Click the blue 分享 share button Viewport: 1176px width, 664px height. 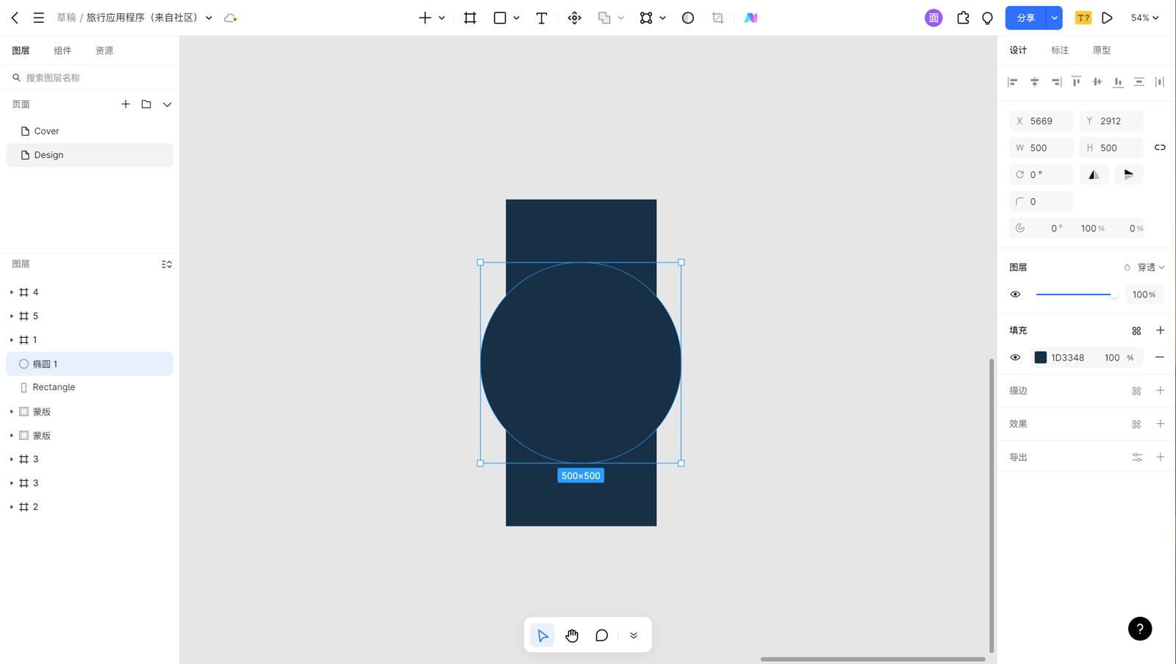pyautogui.click(x=1026, y=18)
